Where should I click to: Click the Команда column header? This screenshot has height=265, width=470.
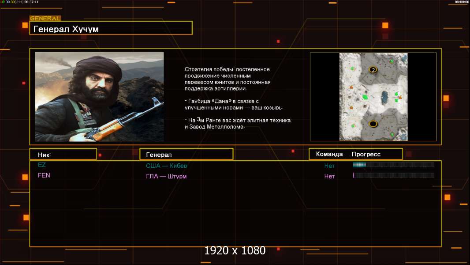(x=329, y=154)
